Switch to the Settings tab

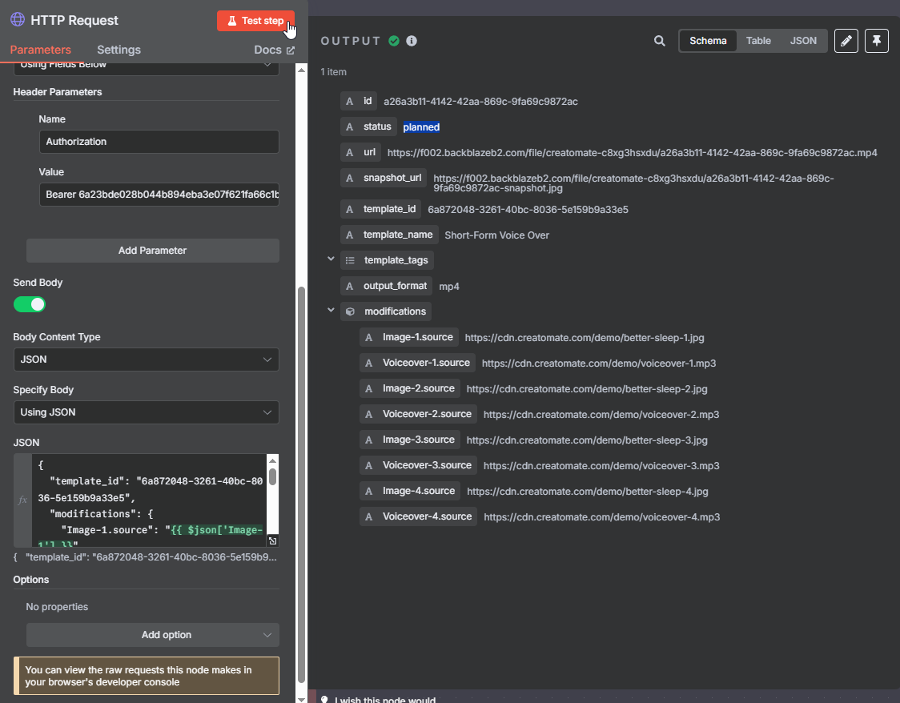point(119,50)
